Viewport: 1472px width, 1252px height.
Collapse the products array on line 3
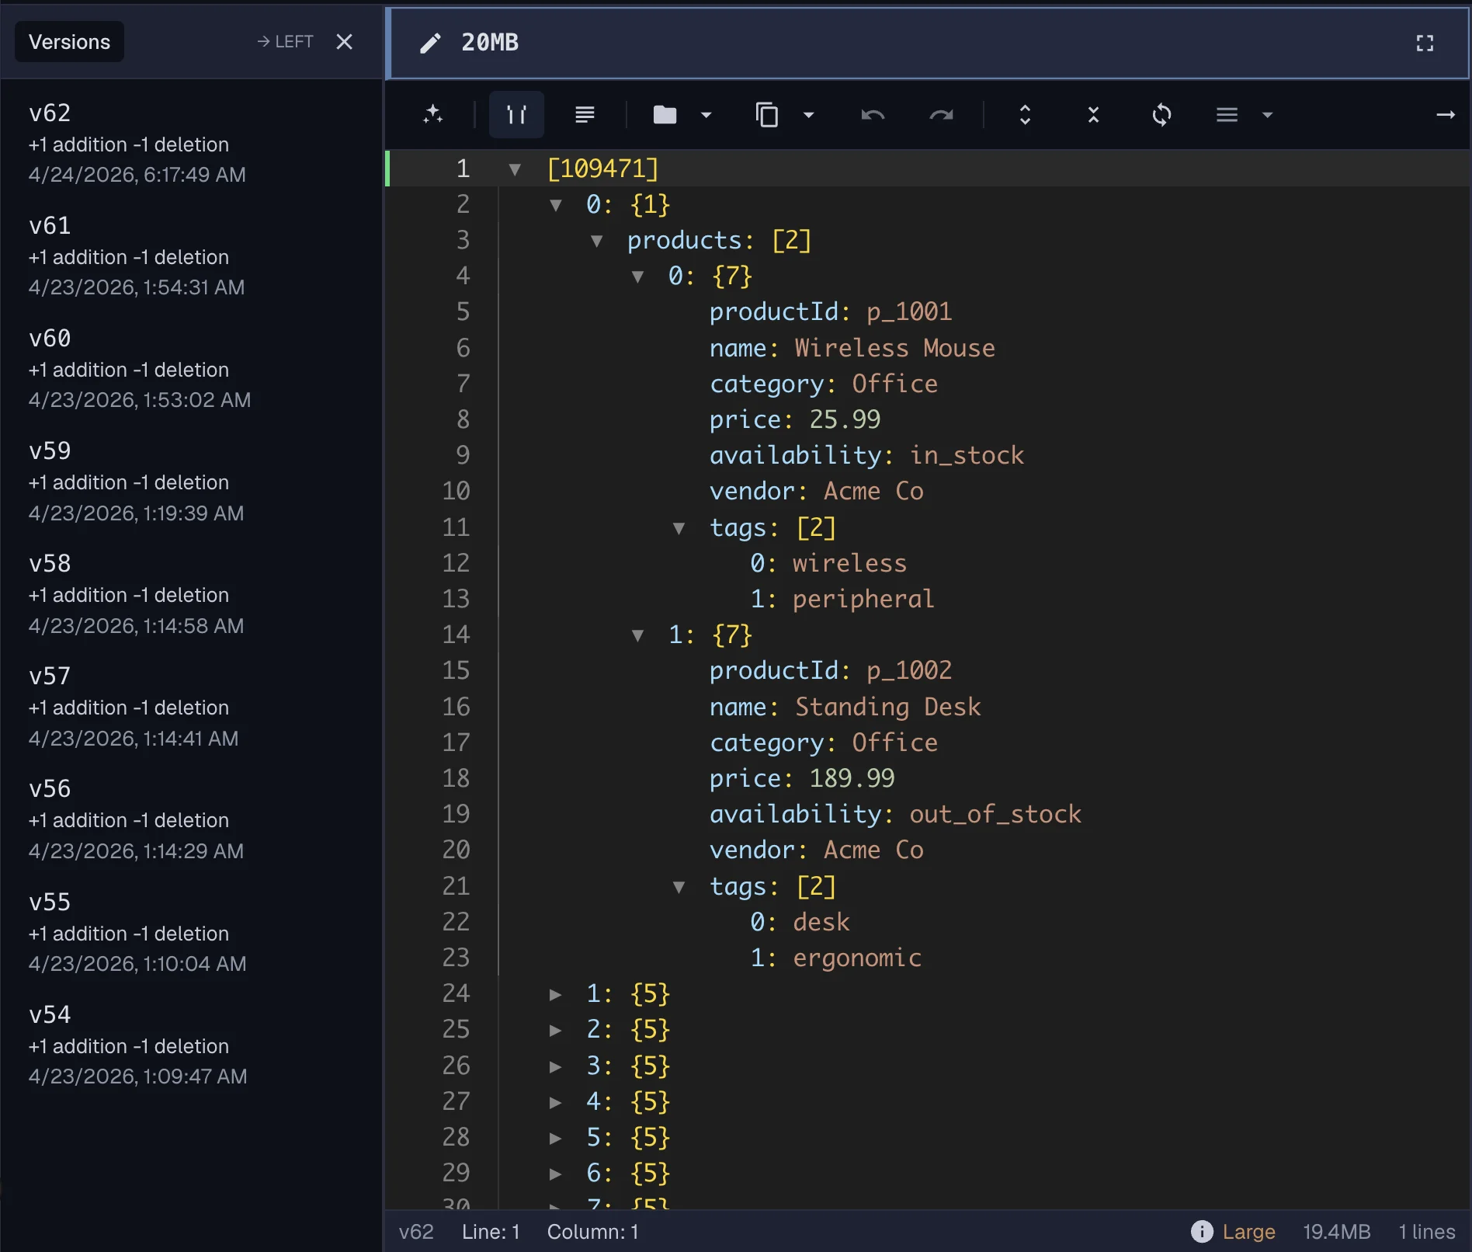pos(596,241)
